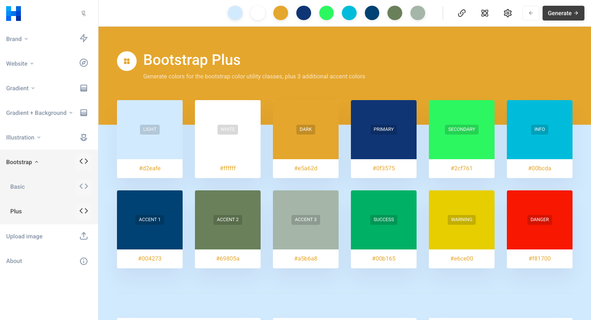Screen dimensions: 591x320
Task: Select the cyan circle in top bar
Action: pos(349,13)
